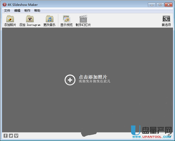Expand the 制作 (Make) menu
The image size is (175, 141).
(x=27, y=11)
